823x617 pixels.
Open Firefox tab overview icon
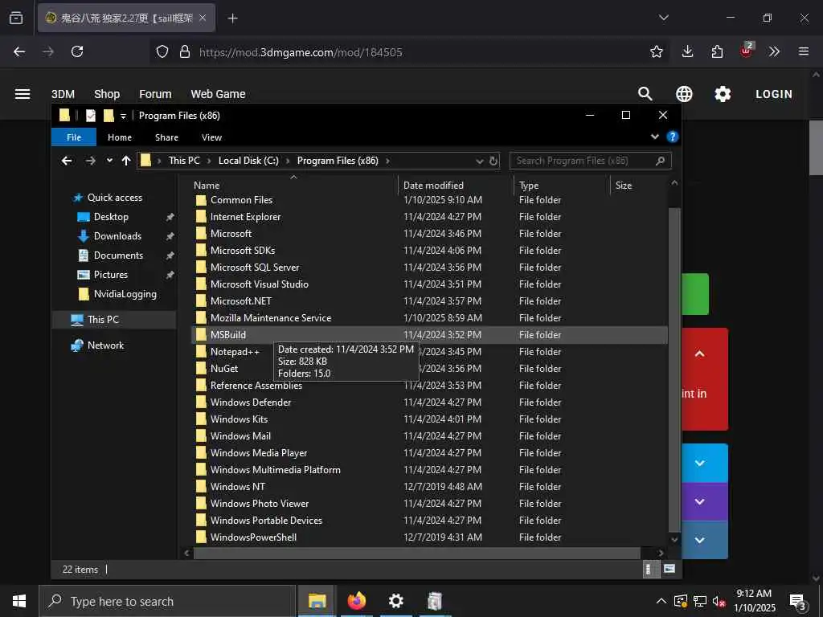(16, 18)
